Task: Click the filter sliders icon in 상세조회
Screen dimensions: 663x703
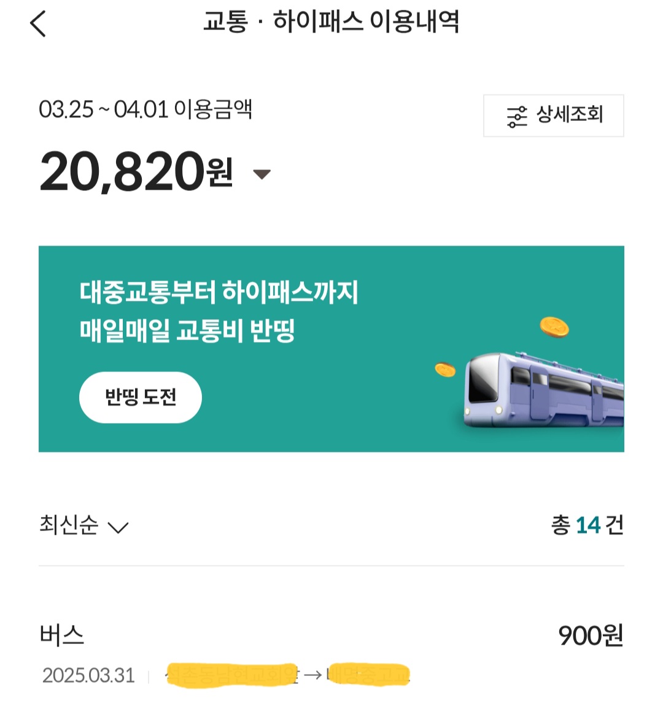Action: (517, 116)
